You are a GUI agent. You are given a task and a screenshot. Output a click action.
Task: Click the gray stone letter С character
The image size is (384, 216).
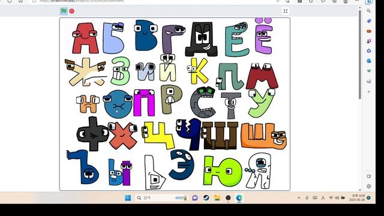pyautogui.click(x=203, y=102)
